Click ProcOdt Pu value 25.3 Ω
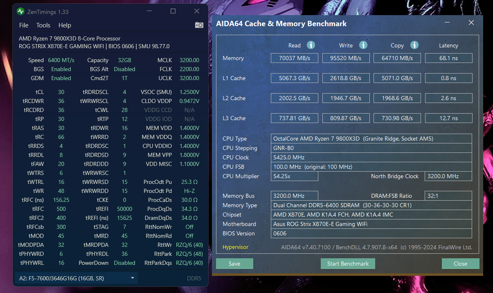This screenshot has height=293, width=493. (189, 182)
